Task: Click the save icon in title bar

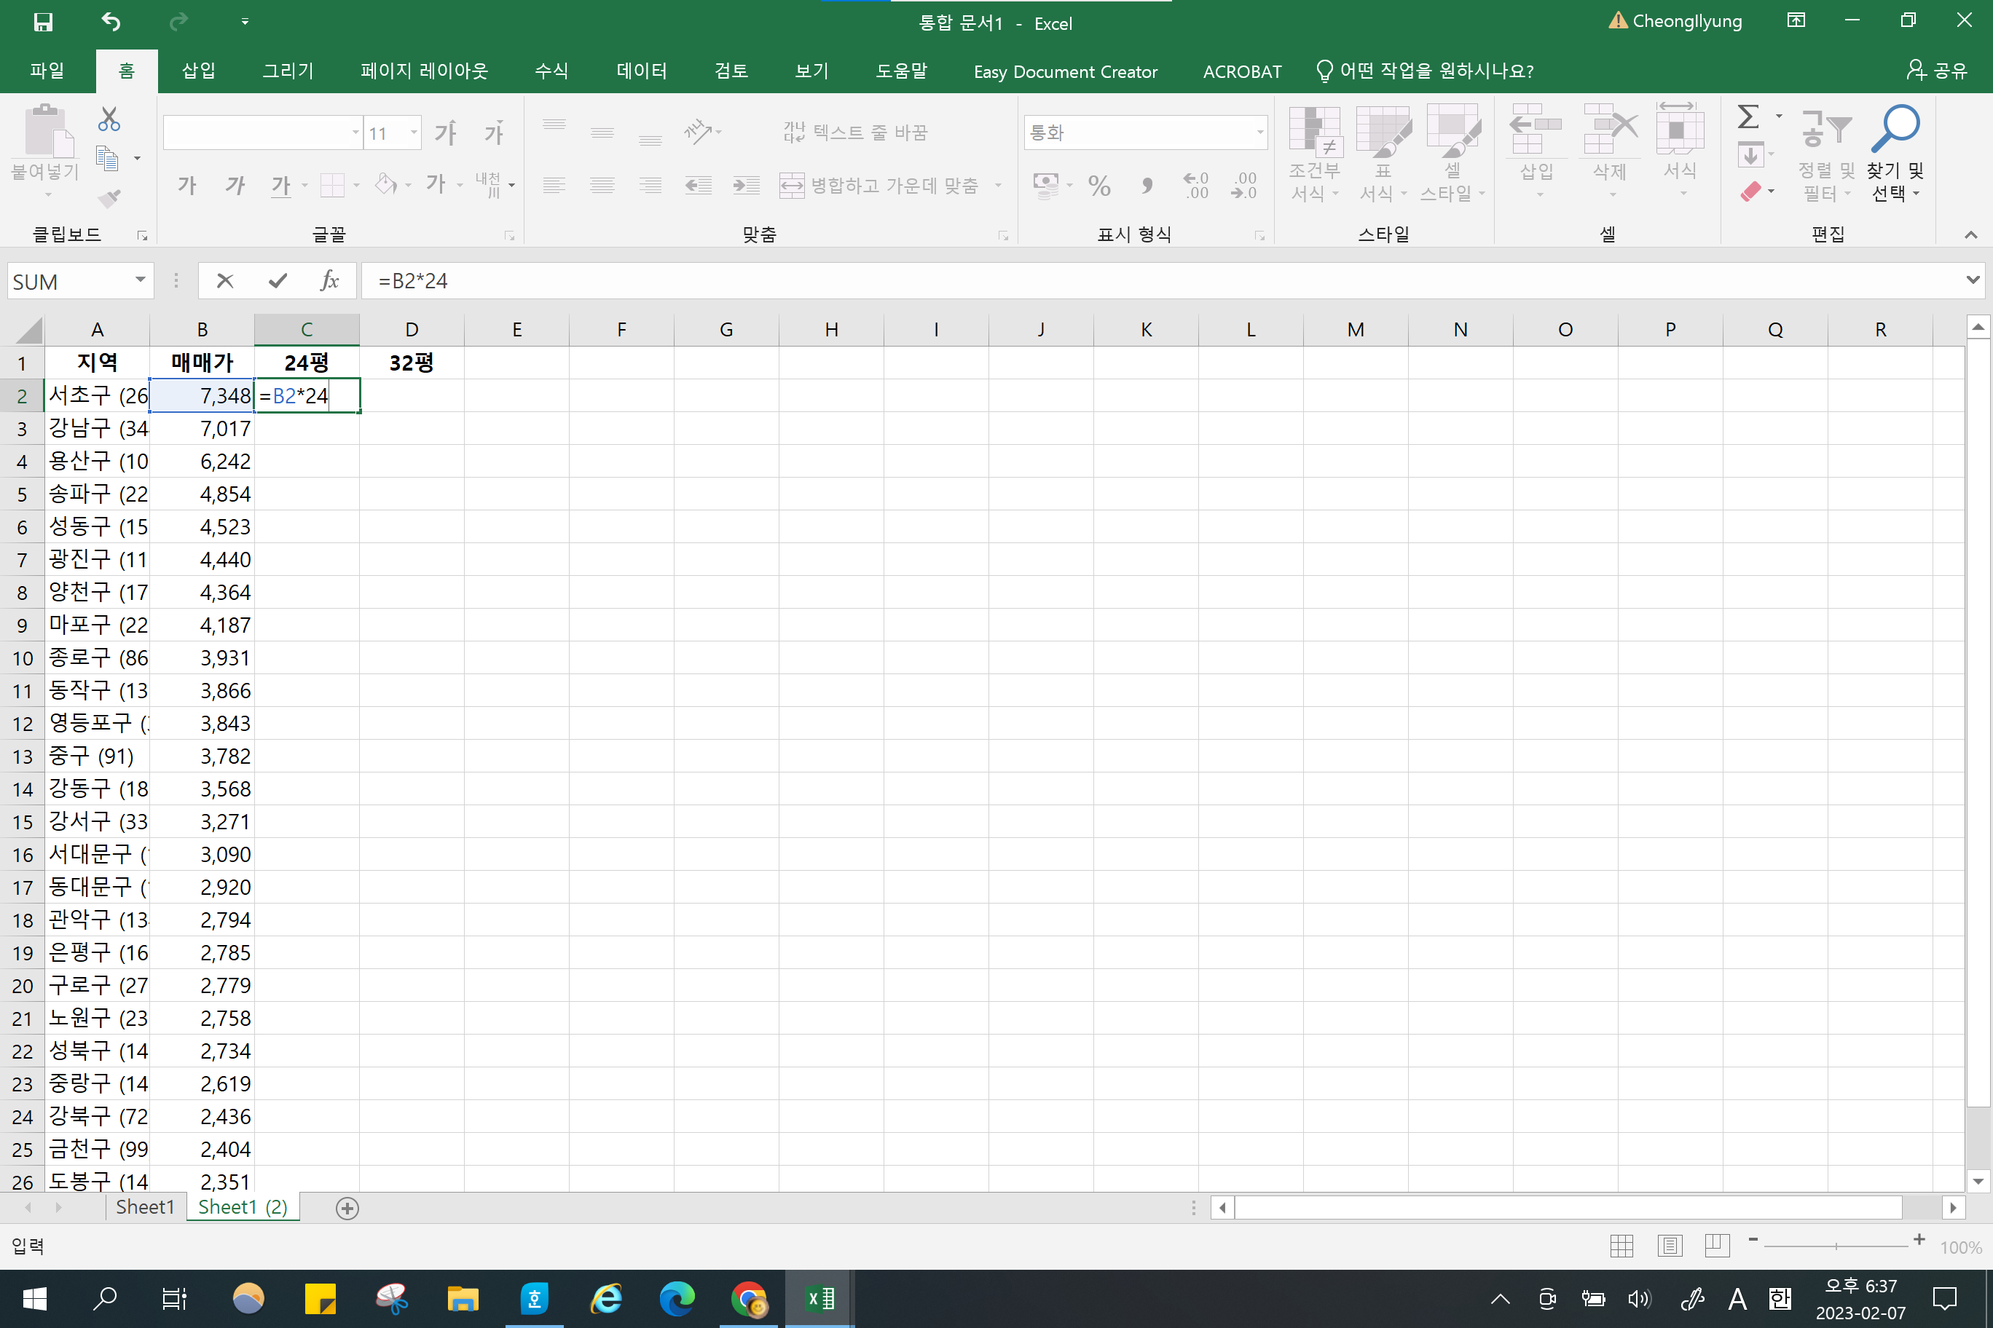Action: click(42, 22)
